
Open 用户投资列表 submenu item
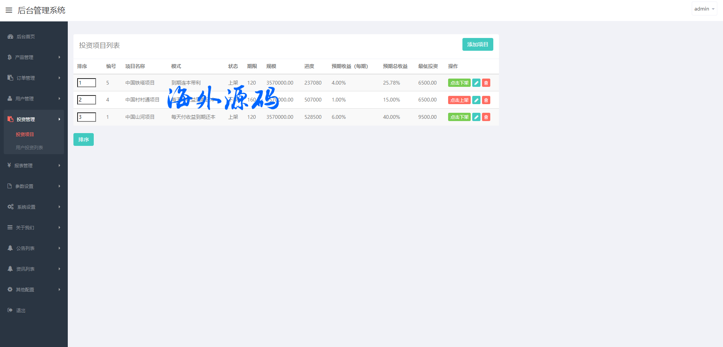tap(29, 147)
